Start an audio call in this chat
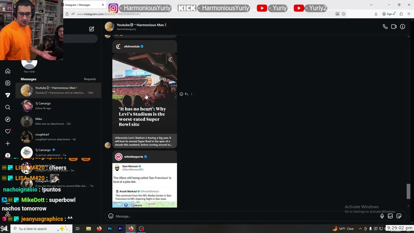 pyautogui.click(x=385, y=27)
